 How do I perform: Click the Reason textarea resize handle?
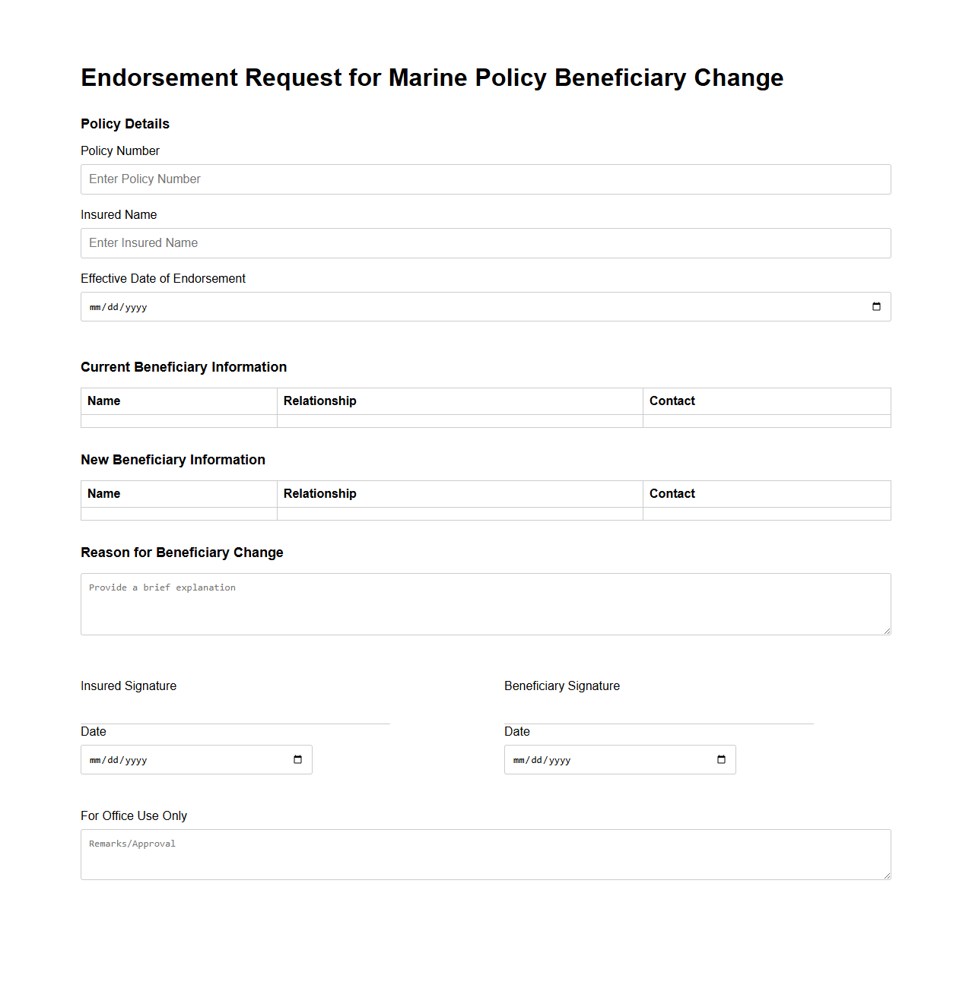tap(886, 630)
